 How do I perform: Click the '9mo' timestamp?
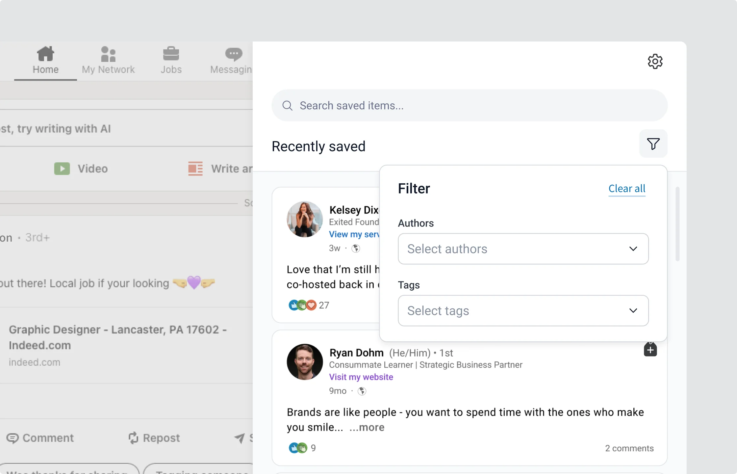(x=338, y=391)
